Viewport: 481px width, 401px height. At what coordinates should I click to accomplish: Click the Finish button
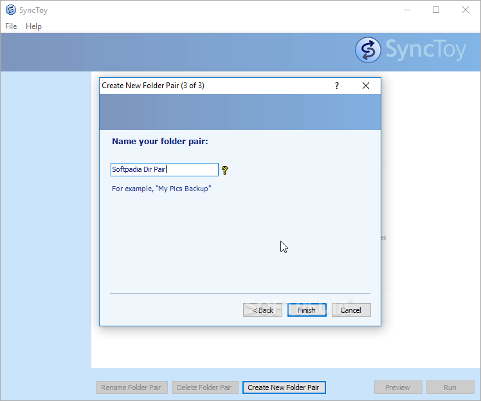click(307, 310)
